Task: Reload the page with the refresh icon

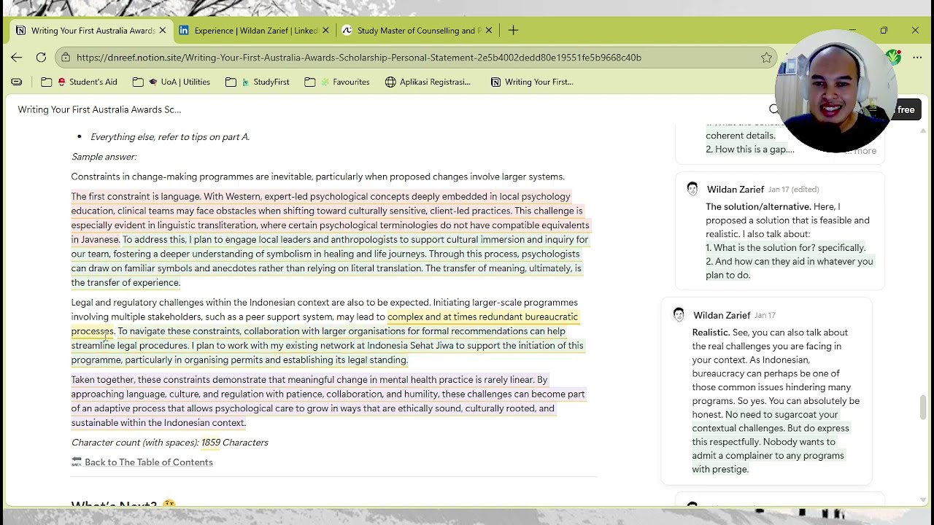Action: click(41, 58)
